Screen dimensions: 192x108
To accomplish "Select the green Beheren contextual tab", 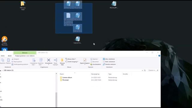I will (25, 53).
